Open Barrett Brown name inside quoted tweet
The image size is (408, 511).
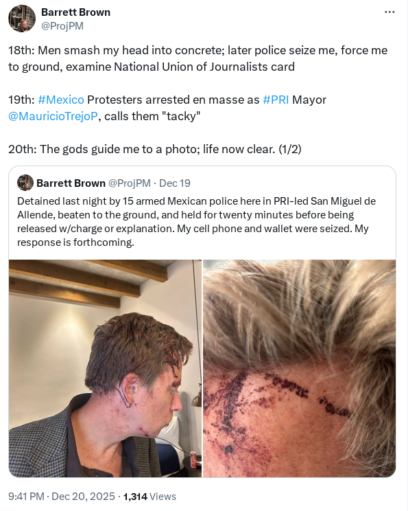point(71,183)
